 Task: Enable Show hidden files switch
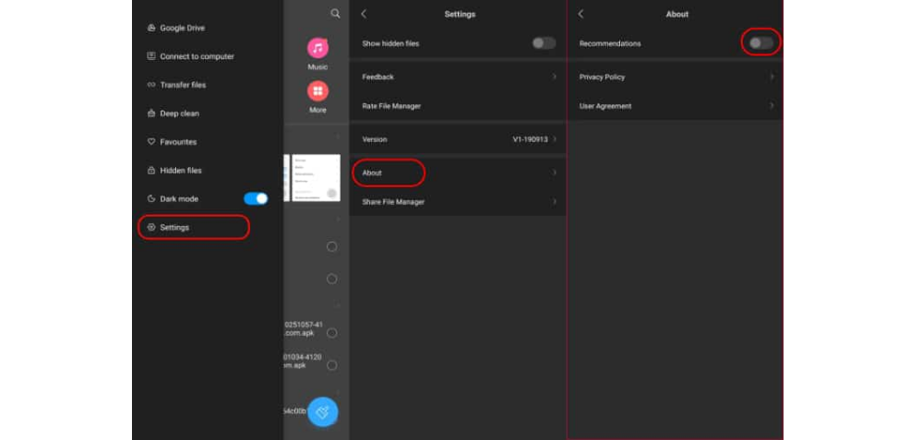544,43
